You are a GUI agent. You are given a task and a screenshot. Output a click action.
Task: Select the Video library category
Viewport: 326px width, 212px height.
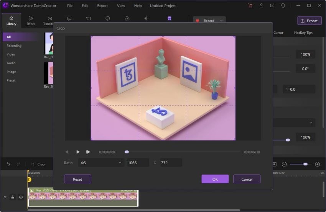coord(11,54)
